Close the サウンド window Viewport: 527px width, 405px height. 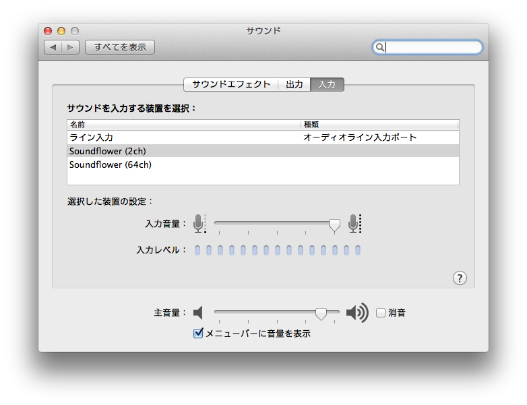[48, 31]
